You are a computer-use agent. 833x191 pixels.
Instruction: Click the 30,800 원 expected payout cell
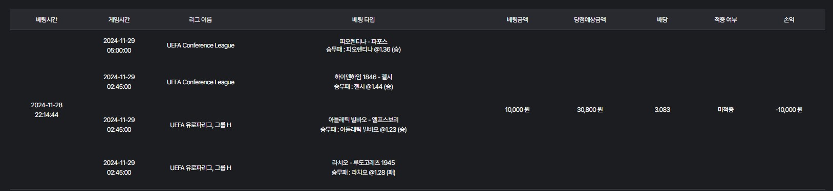[590, 110]
